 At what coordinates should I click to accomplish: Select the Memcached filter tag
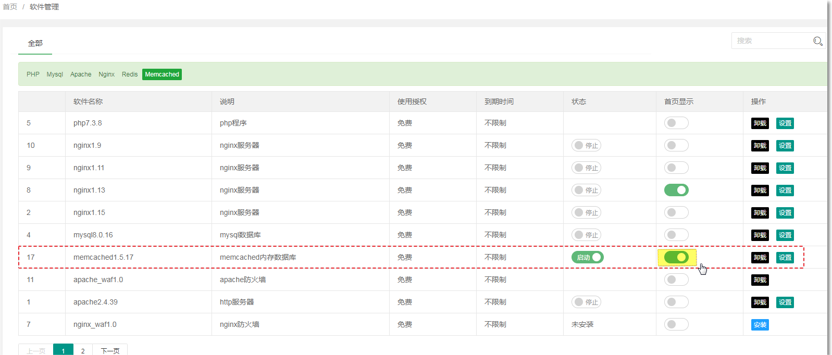click(162, 74)
